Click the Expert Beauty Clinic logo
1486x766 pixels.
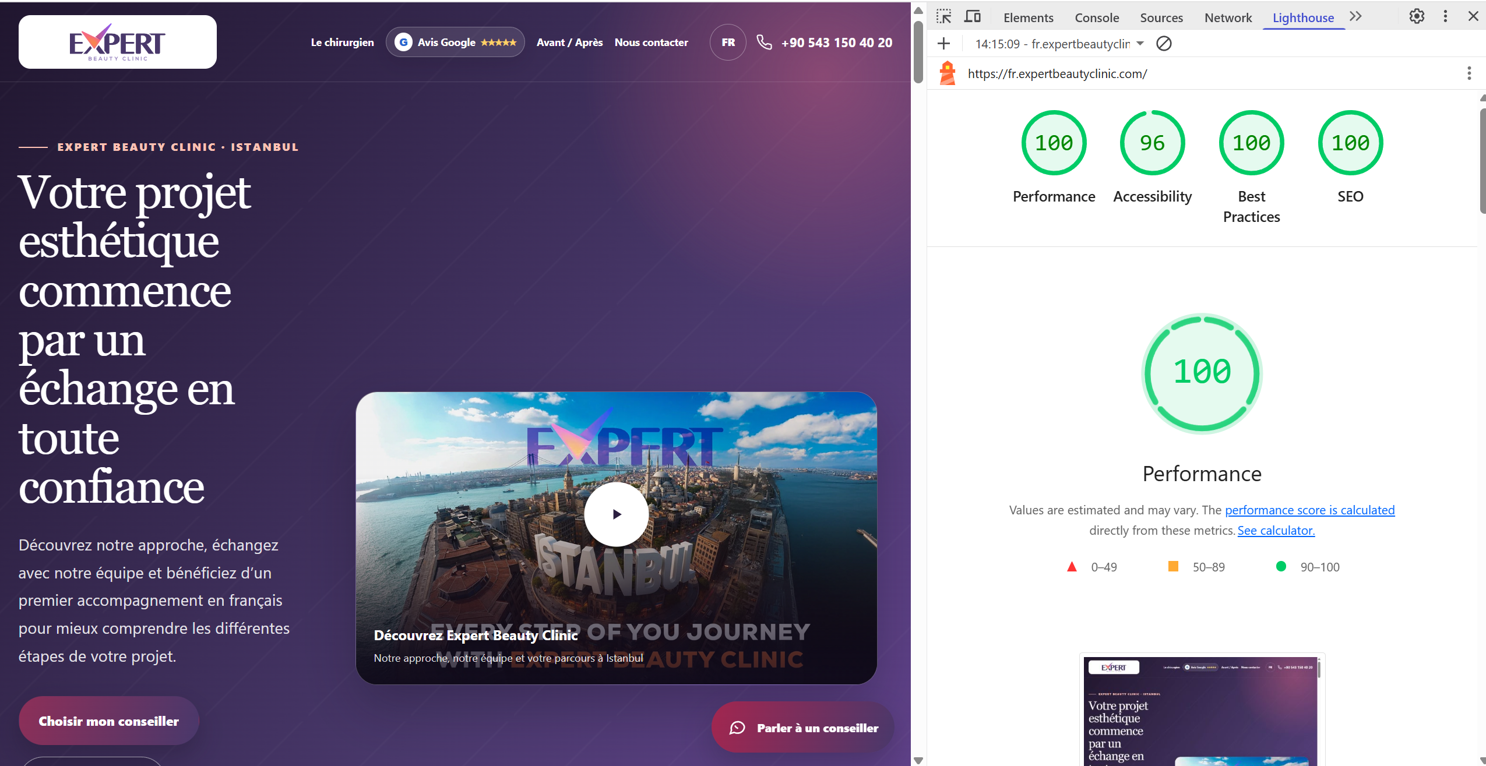117,42
